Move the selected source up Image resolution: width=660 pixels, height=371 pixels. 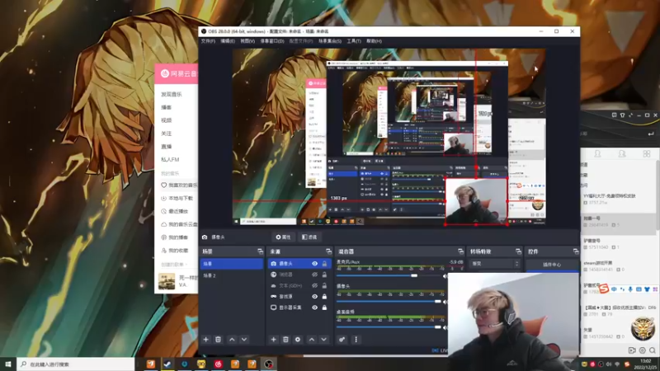312,340
